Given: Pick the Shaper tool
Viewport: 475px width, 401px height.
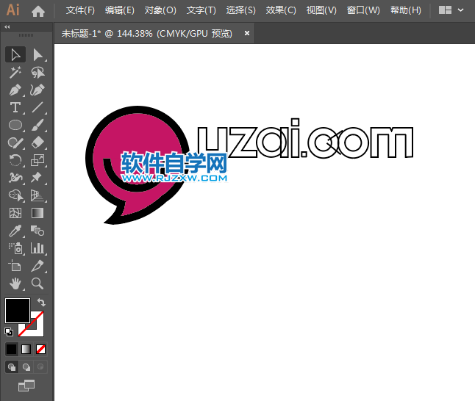Looking at the screenshot, I should [x=15, y=142].
